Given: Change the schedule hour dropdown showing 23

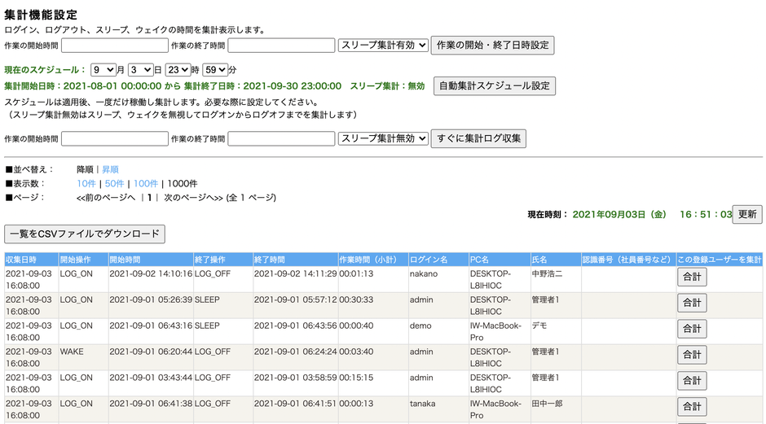Looking at the screenshot, I should 178,70.
